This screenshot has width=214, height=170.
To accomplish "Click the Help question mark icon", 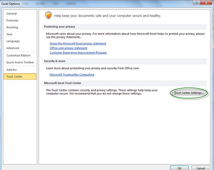I will tap(196, 2).
